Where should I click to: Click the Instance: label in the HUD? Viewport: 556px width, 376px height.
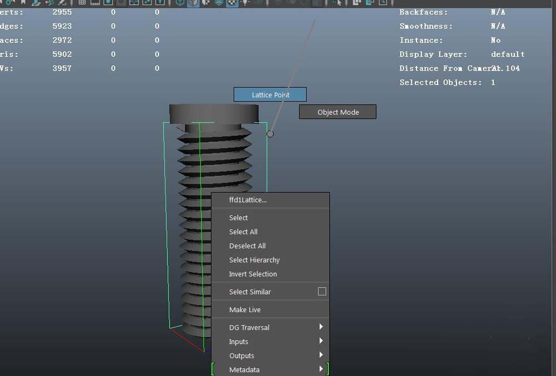pyautogui.click(x=421, y=40)
